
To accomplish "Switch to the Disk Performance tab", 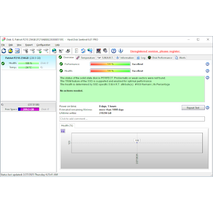I will coord(160,58).
